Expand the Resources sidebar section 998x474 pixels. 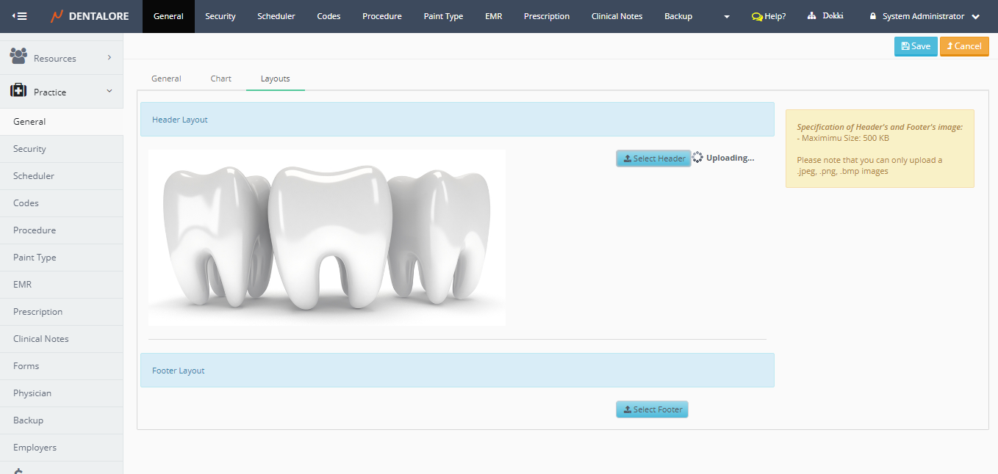pyautogui.click(x=109, y=57)
